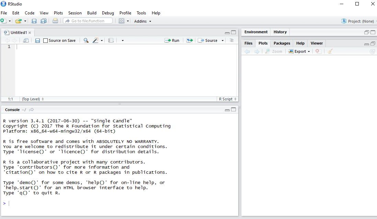Click the re-run previous code icon
Viewport: 377px width, 219px height.
[190, 40]
